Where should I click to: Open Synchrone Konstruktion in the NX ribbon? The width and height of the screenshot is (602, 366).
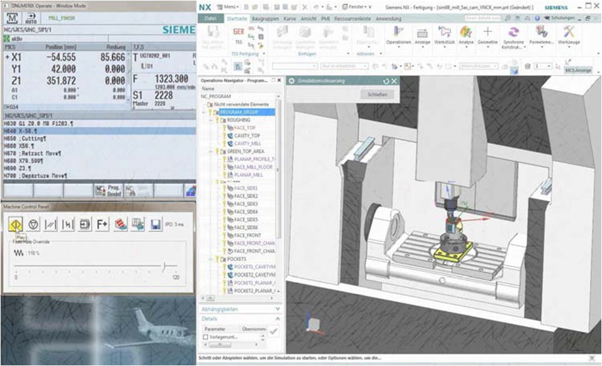pyautogui.click(x=513, y=38)
